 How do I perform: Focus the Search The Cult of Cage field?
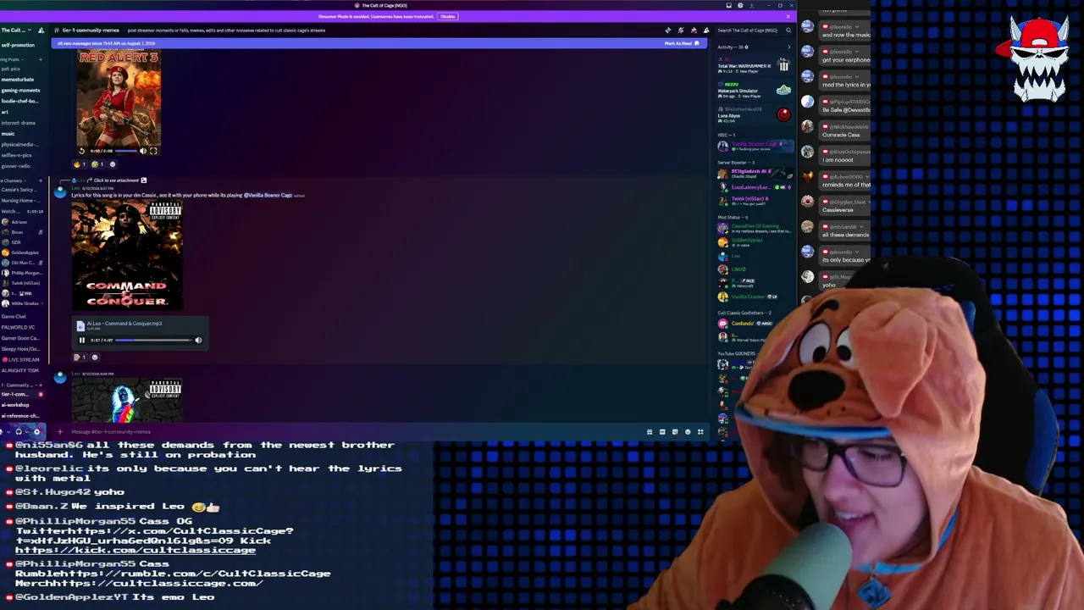pos(752,30)
